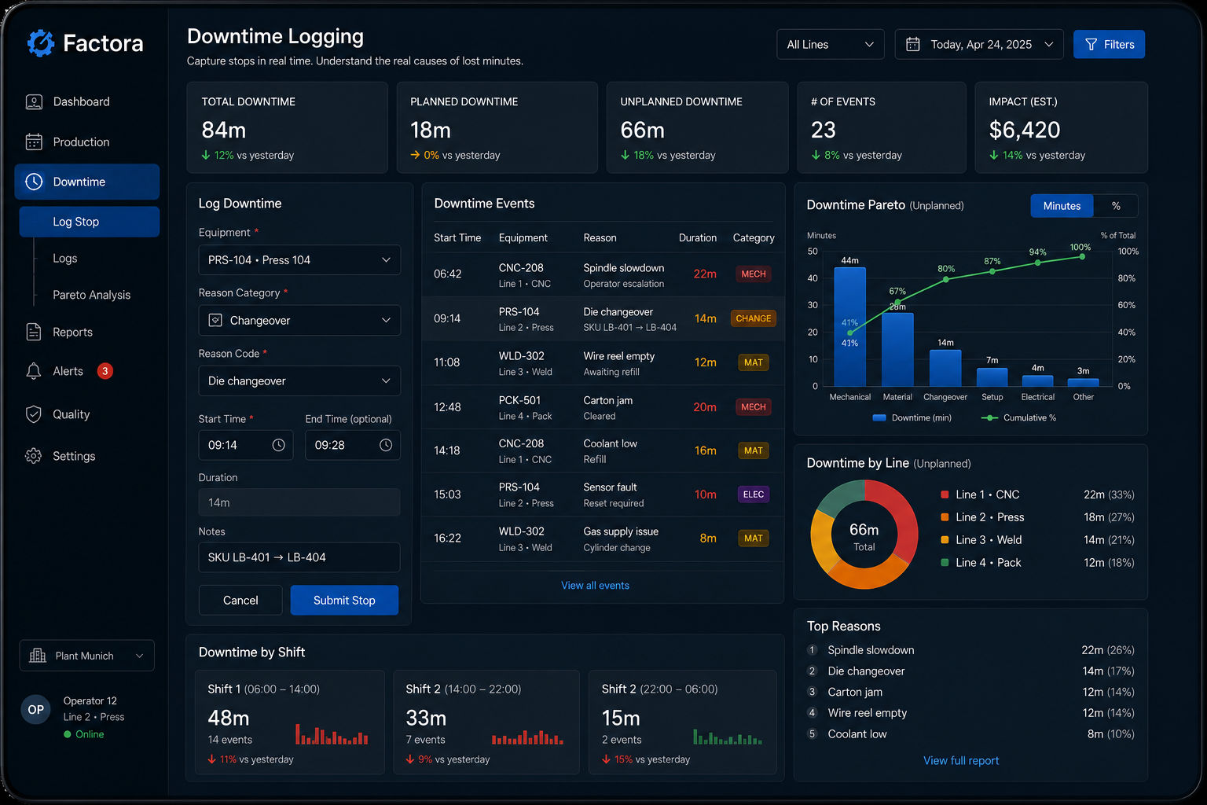Click the Duration 14m field
The height and width of the screenshot is (805, 1207).
coord(299,502)
